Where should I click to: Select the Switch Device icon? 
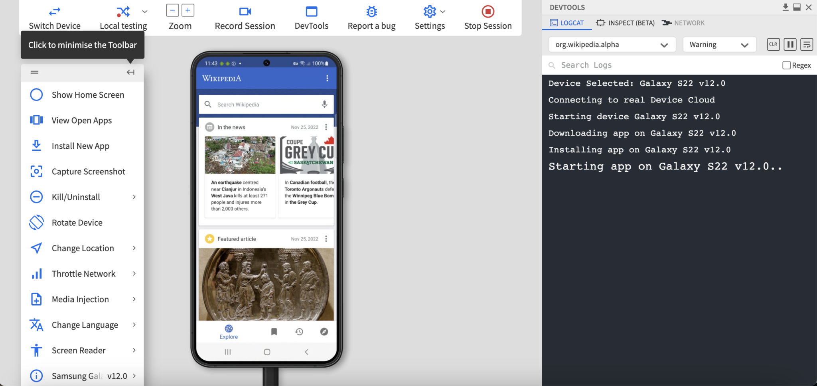pyautogui.click(x=54, y=11)
